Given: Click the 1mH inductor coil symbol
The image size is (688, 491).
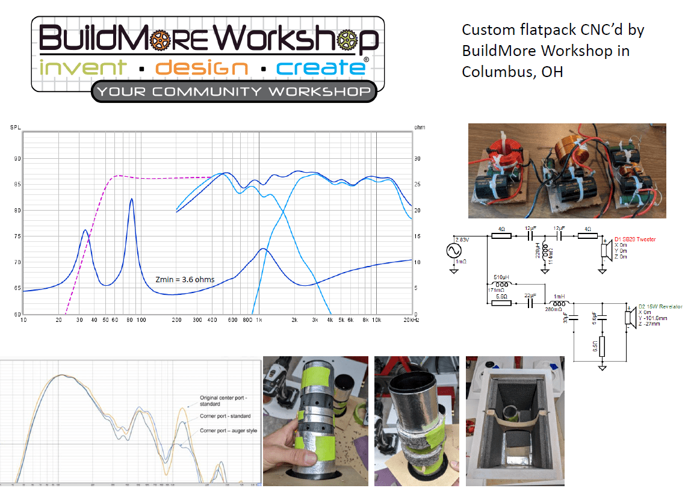Looking at the screenshot, I should tap(559, 303).
